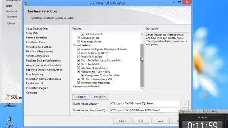Click the Next button

(141, 121)
